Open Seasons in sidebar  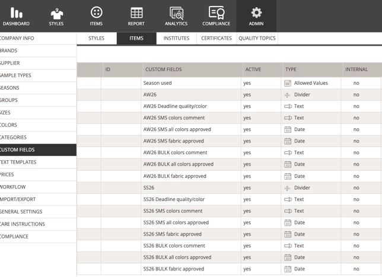pos(38,88)
